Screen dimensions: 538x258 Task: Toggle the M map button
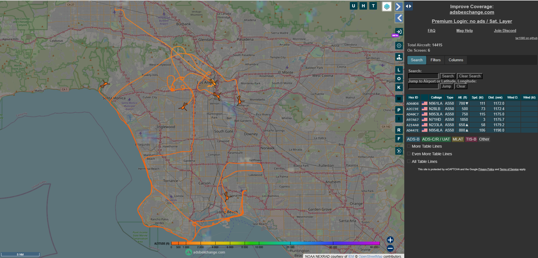click(x=399, y=99)
